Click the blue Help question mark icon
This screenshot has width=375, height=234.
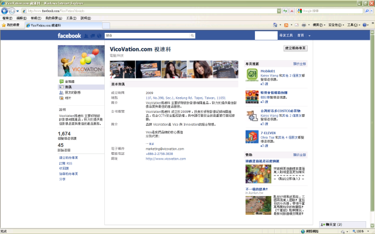pos(364,25)
